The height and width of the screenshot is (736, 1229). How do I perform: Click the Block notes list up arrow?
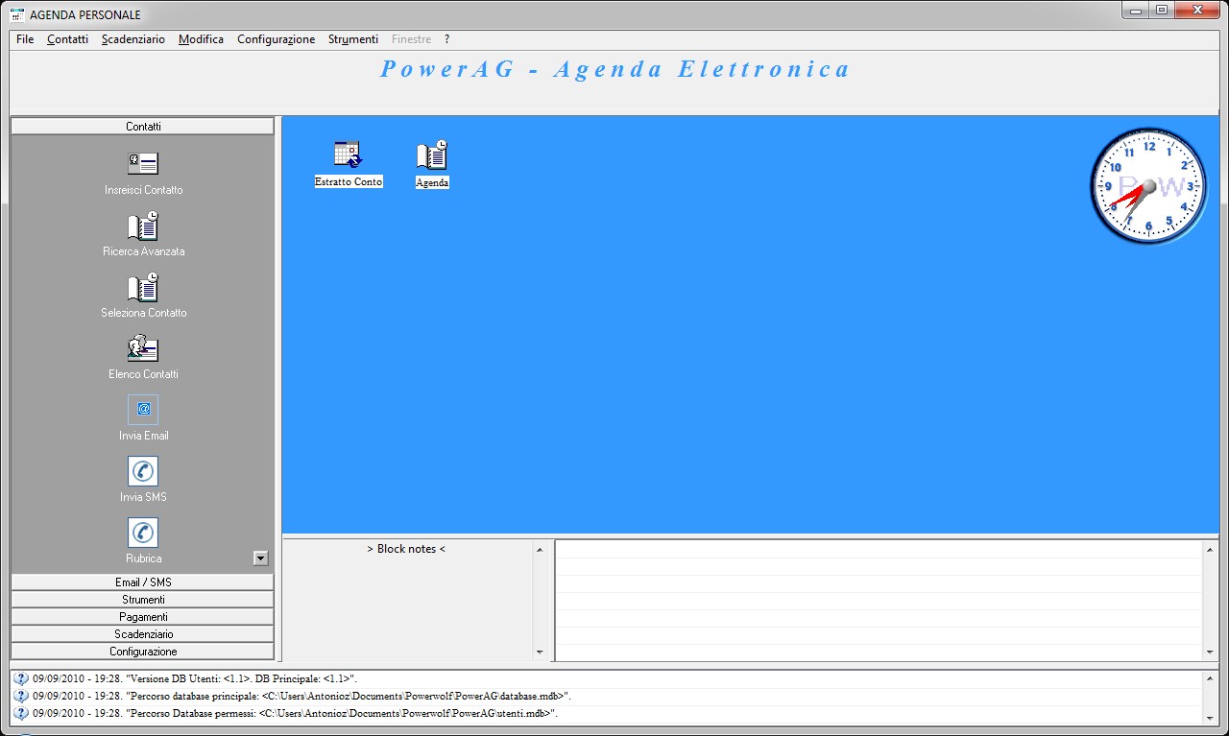click(x=539, y=550)
